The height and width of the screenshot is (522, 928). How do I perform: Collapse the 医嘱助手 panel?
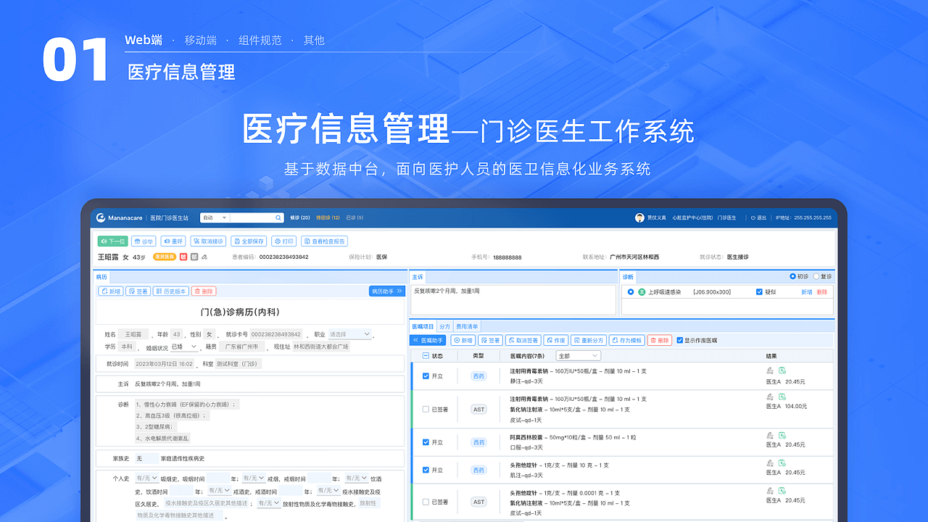click(428, 340)
